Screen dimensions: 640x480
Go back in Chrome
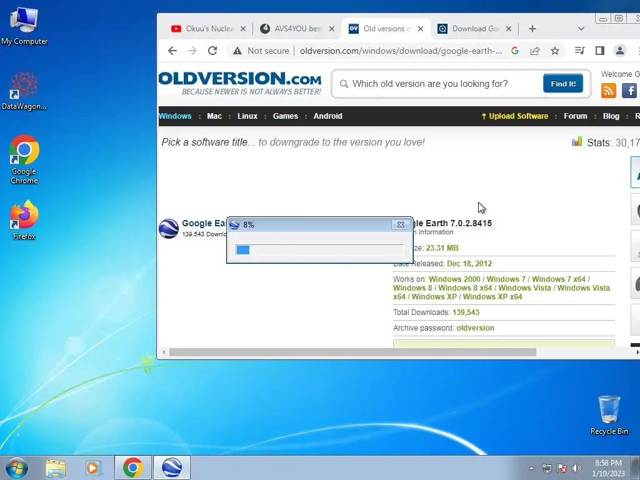pyautogui.click(x=172, y=51)
